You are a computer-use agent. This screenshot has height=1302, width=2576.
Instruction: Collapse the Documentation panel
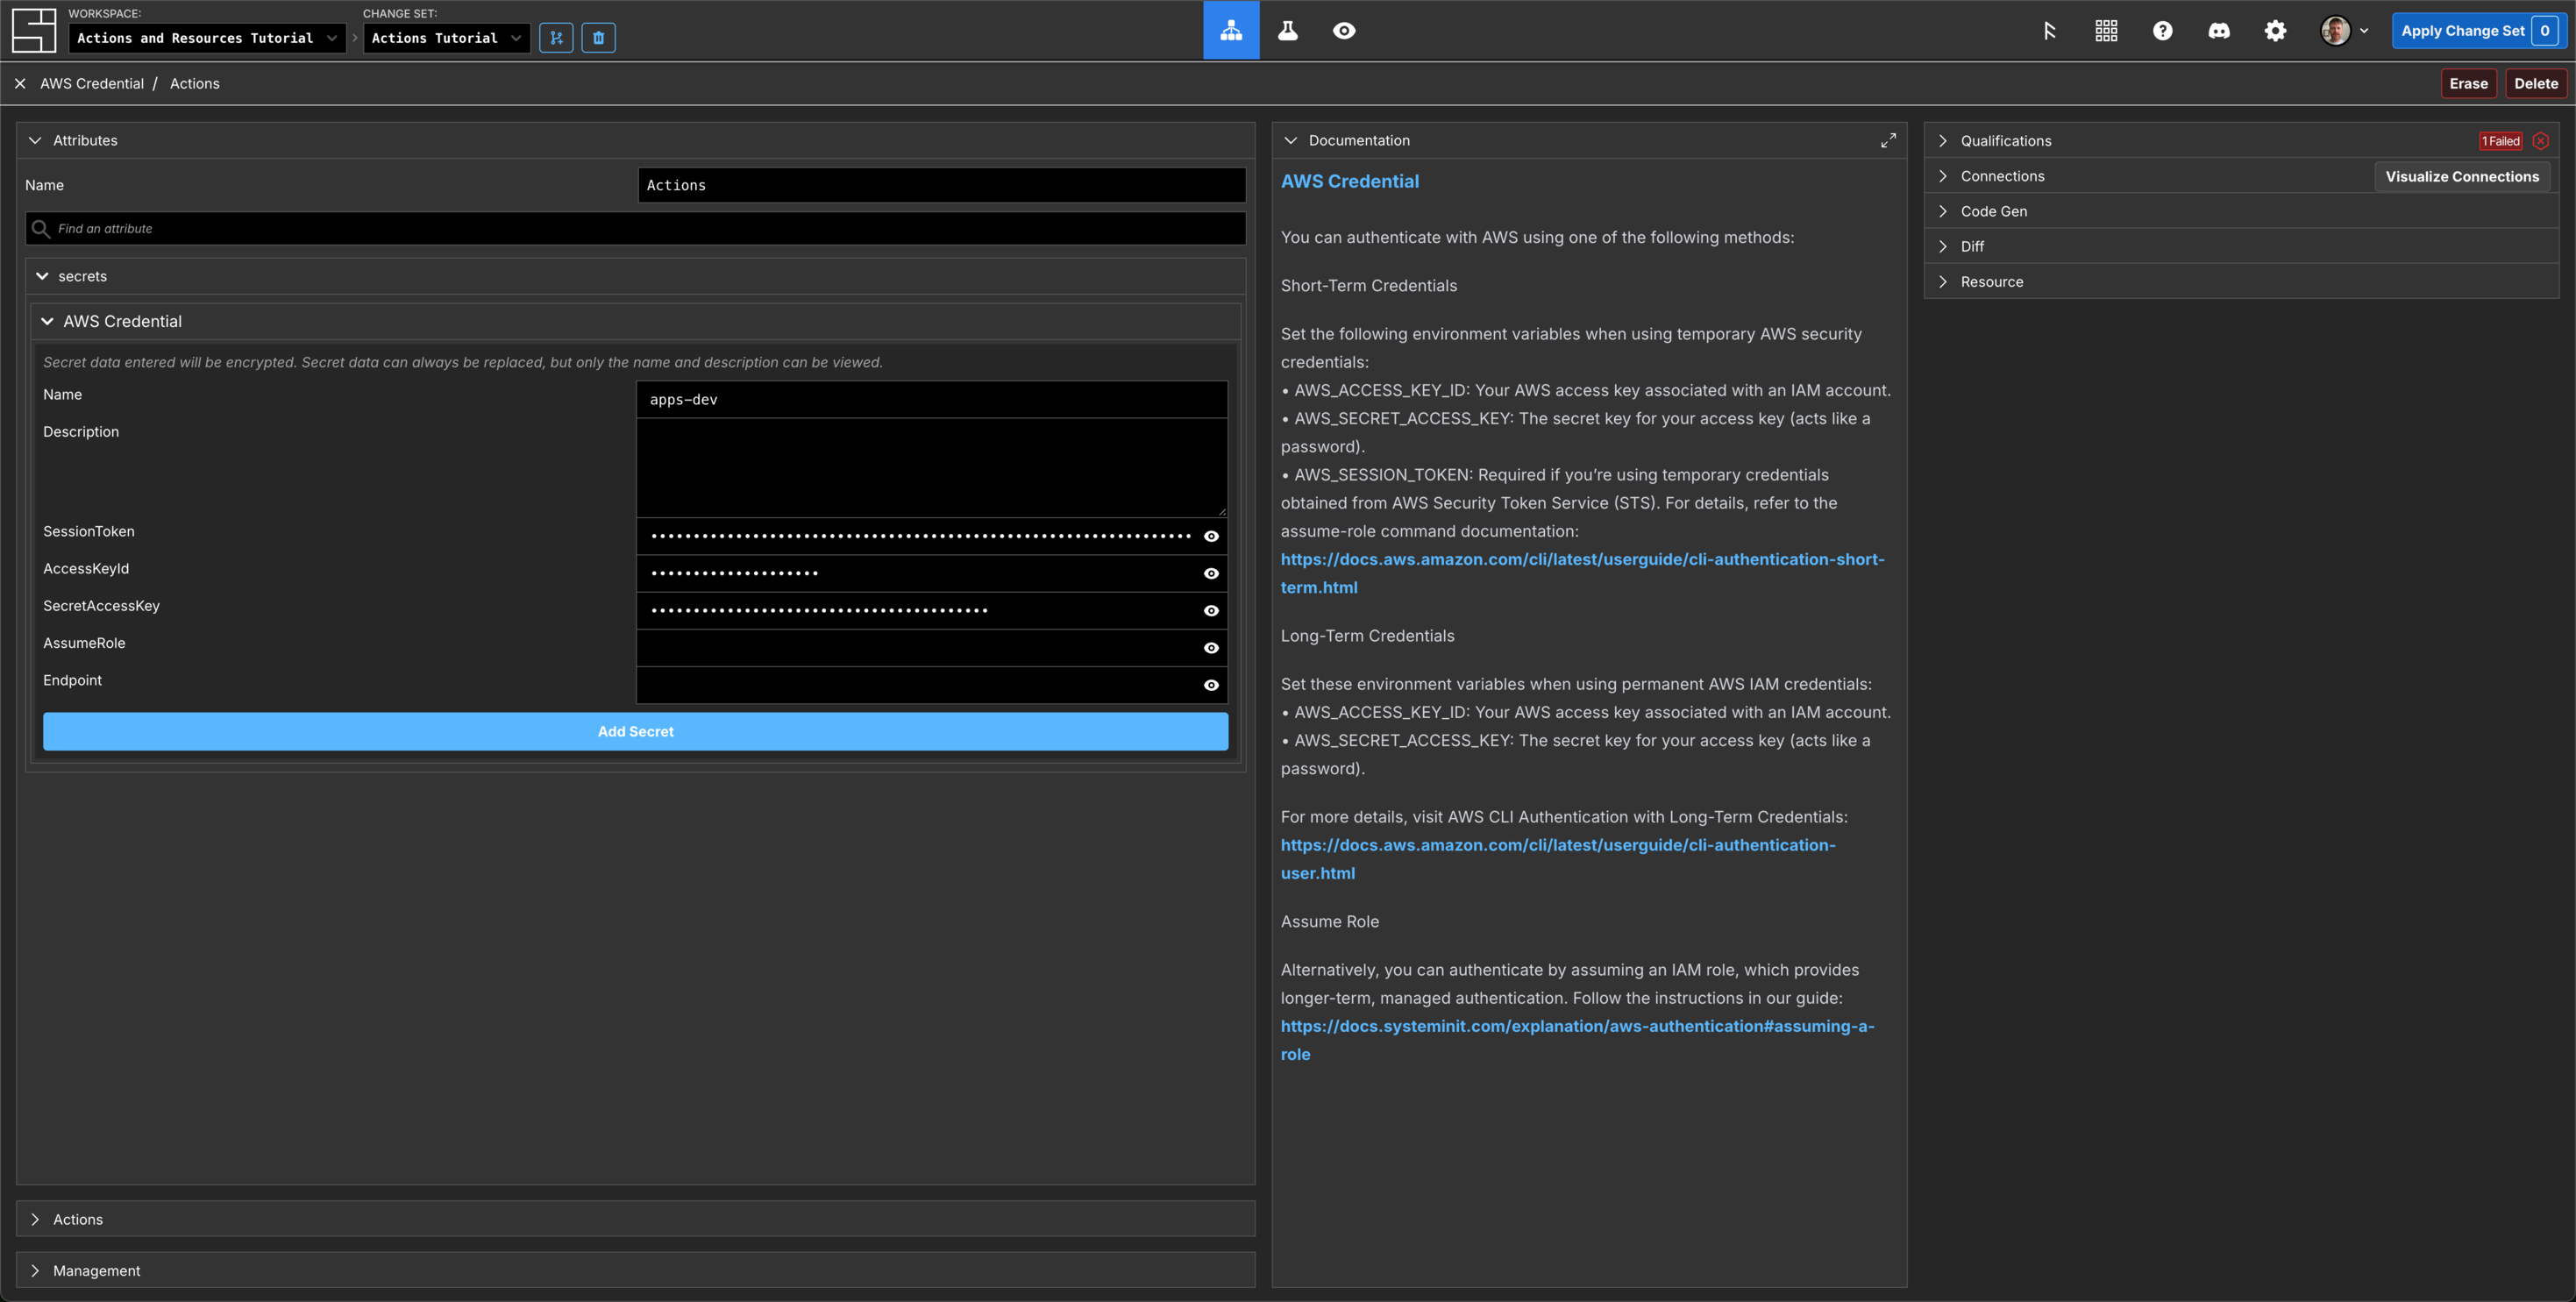1291,141
